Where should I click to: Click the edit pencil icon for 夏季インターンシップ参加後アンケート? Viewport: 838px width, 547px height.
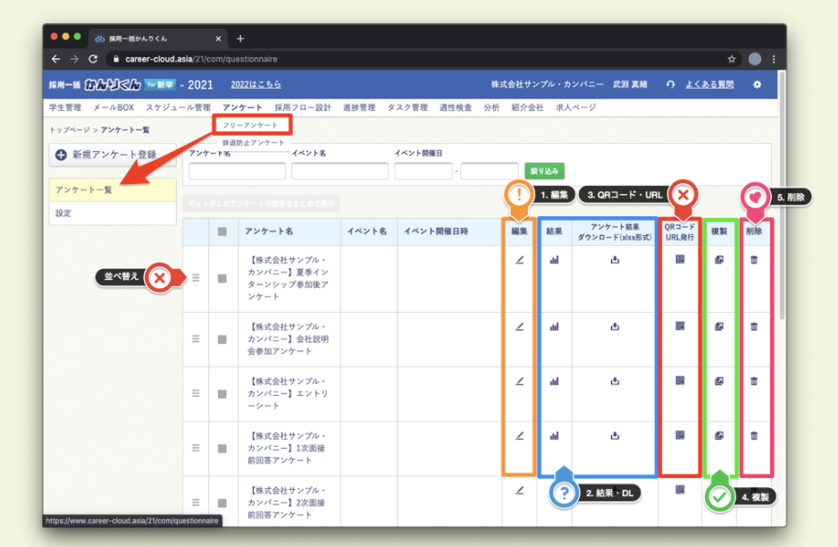click(519, 260)
